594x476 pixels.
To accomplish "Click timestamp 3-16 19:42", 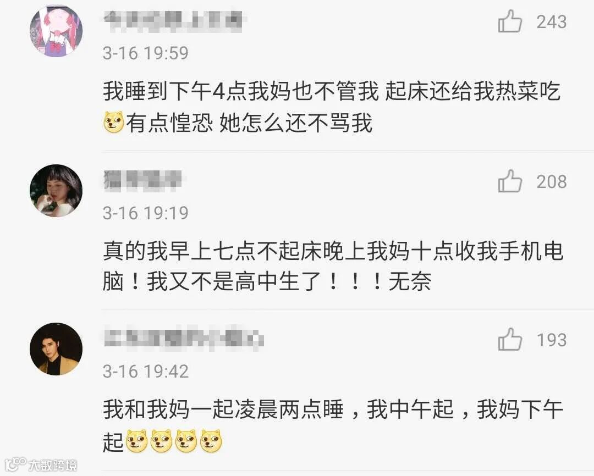I will tap(145, 371).
